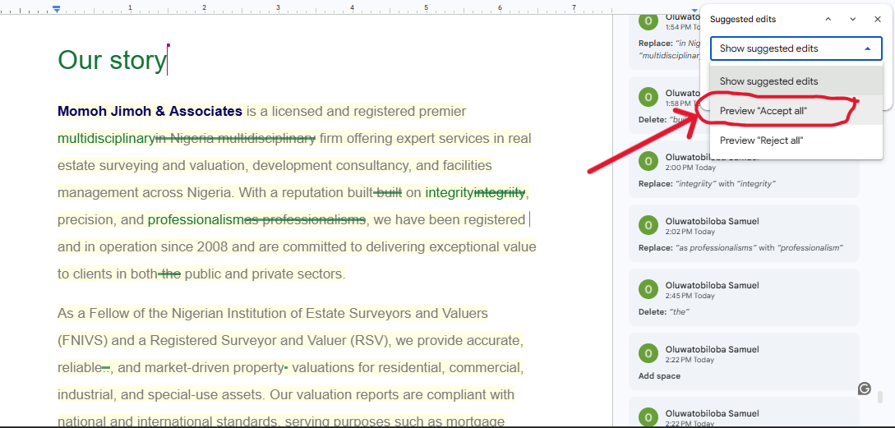Click author name on the 2:02 PM card

(x=712, y=221)
